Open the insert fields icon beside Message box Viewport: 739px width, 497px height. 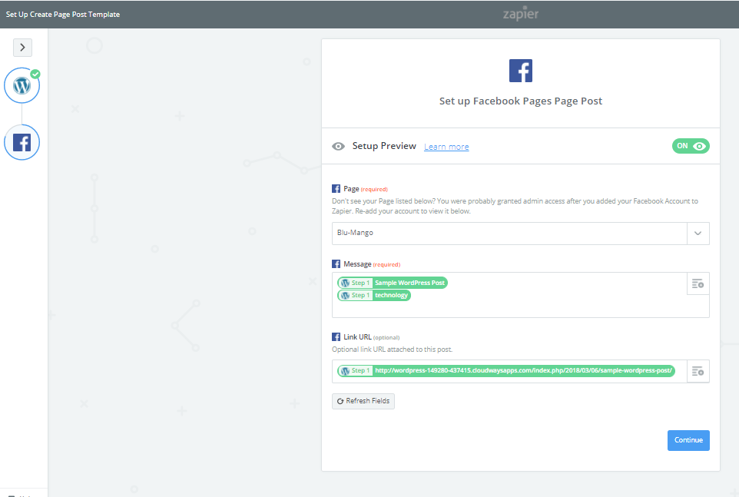click(x=698, y=283)
